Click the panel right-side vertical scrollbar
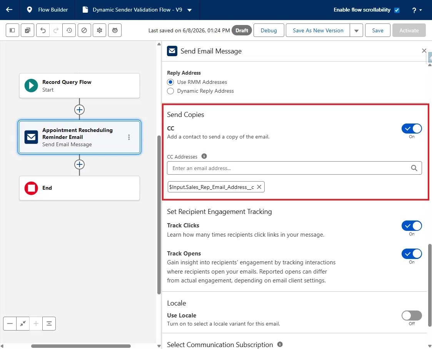 430,285
